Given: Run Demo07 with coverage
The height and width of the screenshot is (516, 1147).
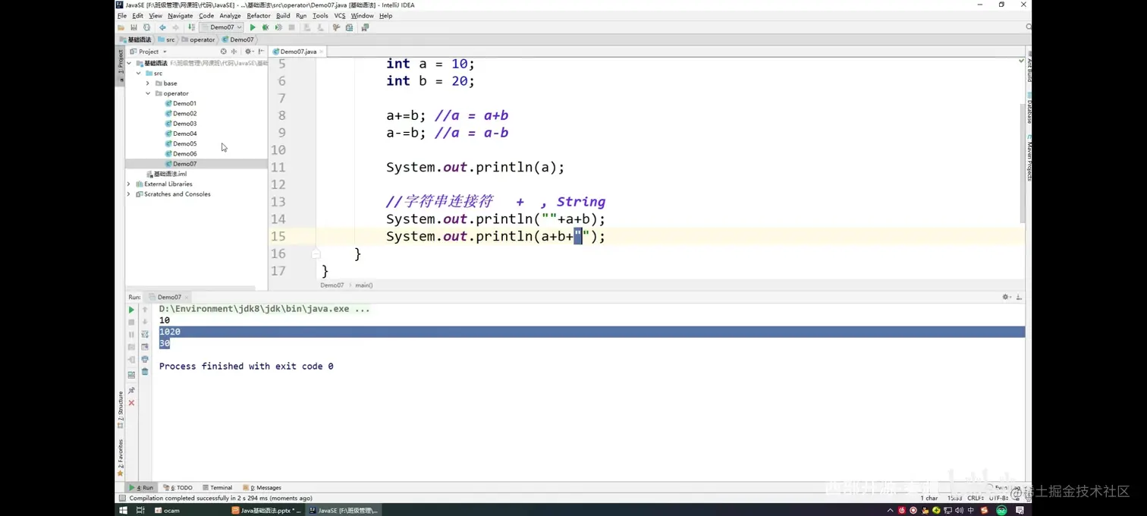Looking at the screenshot, I should [279, 27].
